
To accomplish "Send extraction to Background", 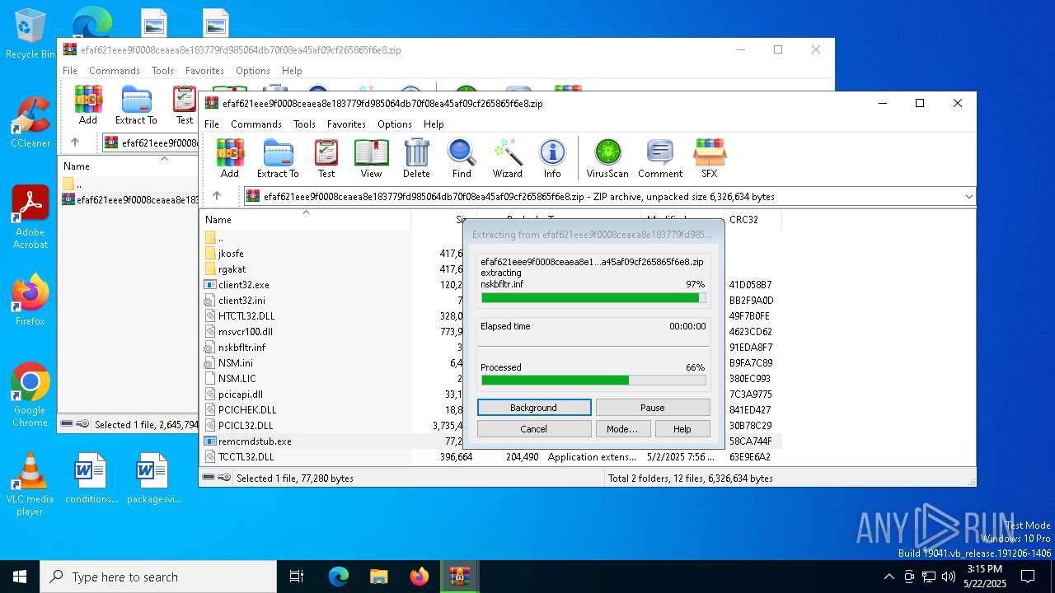I will coord(534,408).
